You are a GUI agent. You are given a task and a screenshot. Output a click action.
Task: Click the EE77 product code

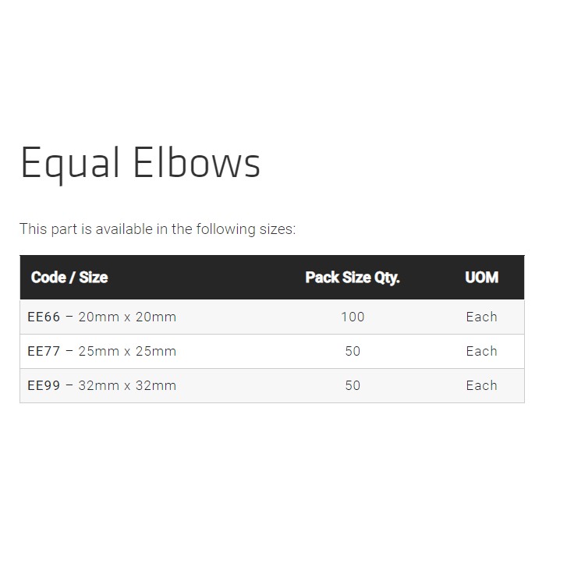pyautogui.click(x=44, y=352)
